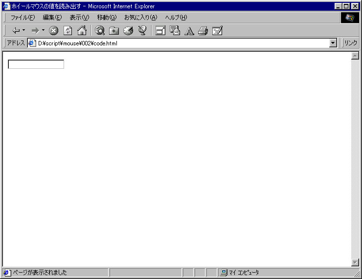Image resolution: width=362 pixels, height=279 pixels.
Task: Open the 移動(G) menu
Action: [x=107, y=18]
